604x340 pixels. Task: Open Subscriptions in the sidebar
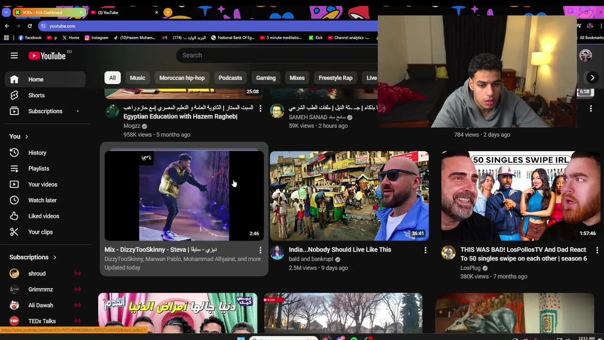pyautogui.click(x=45, y=111)
